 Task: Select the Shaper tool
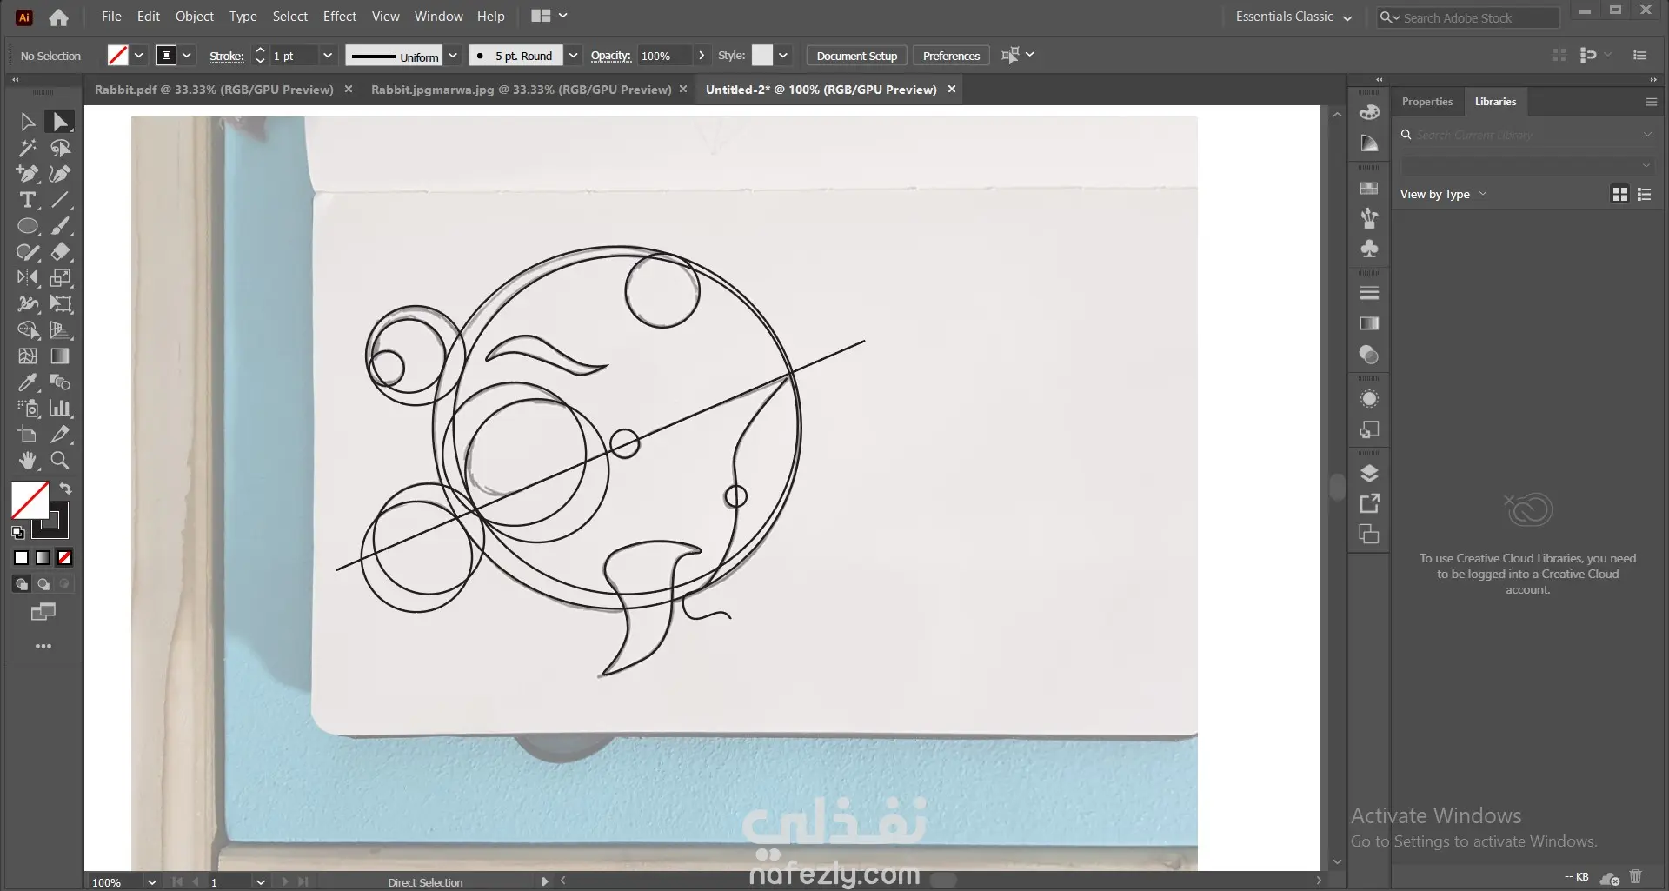click(28, 252)
